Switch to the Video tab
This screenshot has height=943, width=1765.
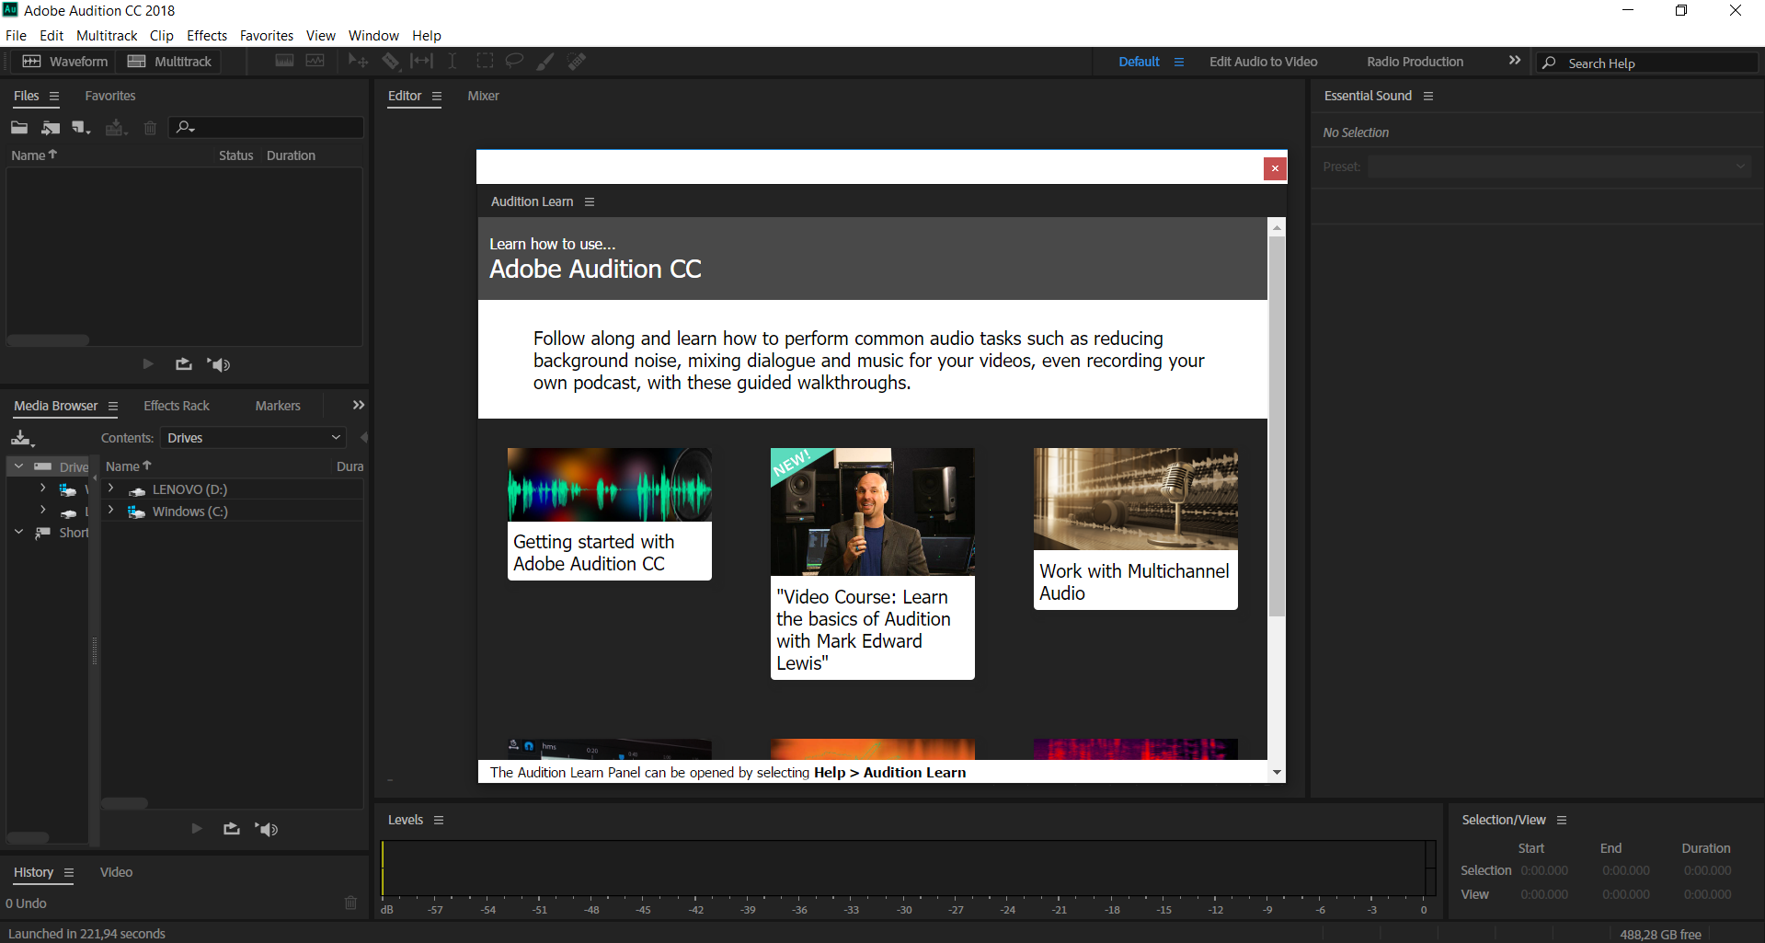tap(116, 872)
